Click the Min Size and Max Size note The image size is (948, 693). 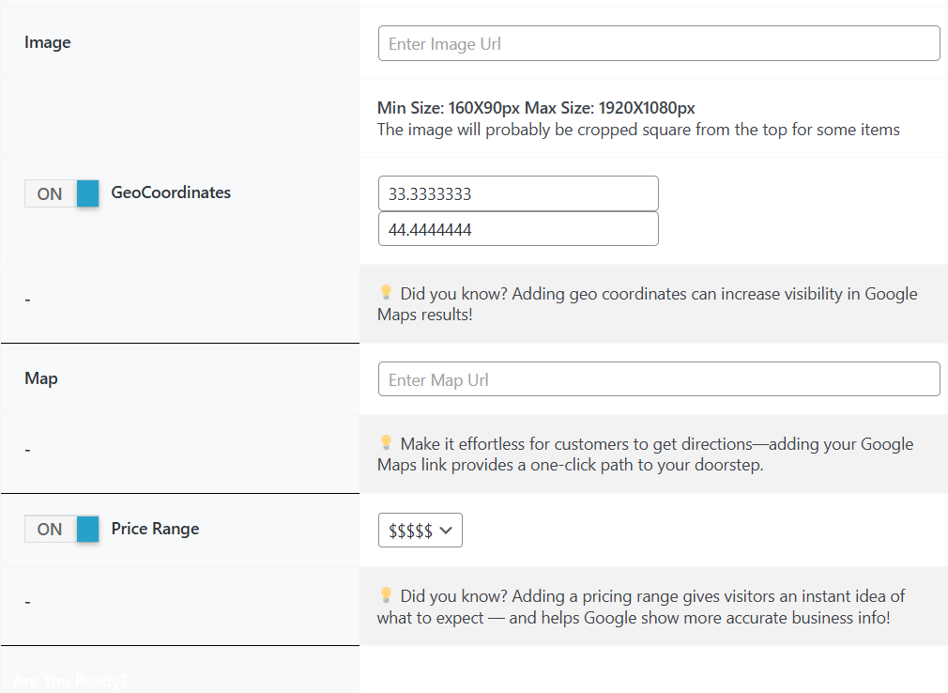536,108
